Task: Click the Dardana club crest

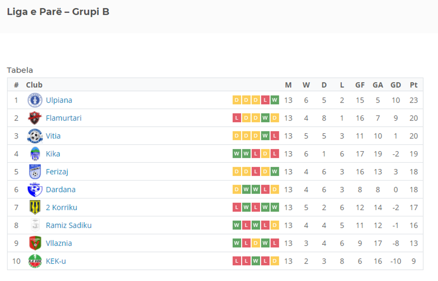Action: (x=35, y=190)
